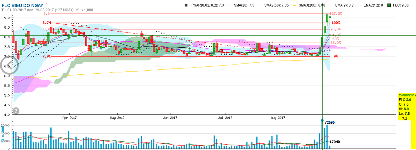
Task: Open the gray question mark help icon
Action: (16, 111)
